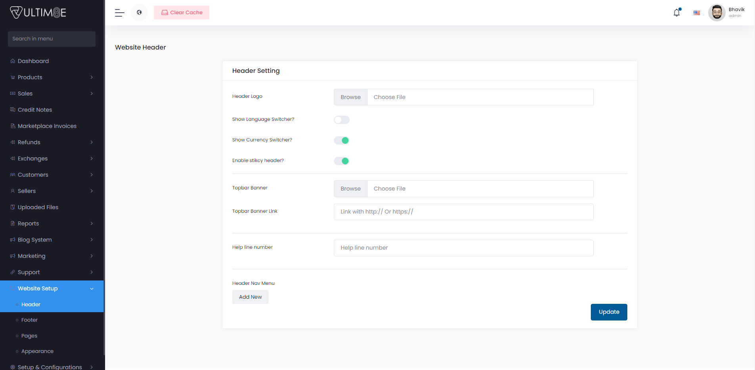The image size is (755, 370).
Task: Enable the Show Language Switcher toggle
Action: coord(341,120)
